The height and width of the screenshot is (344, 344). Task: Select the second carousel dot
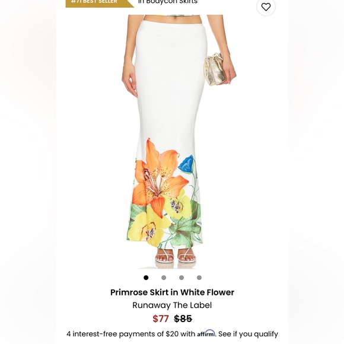point(164,278)
